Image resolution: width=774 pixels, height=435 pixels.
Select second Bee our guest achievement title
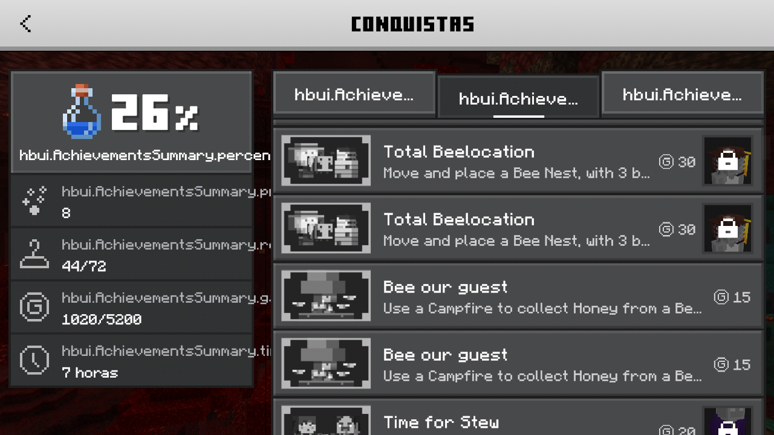(445, 355)
